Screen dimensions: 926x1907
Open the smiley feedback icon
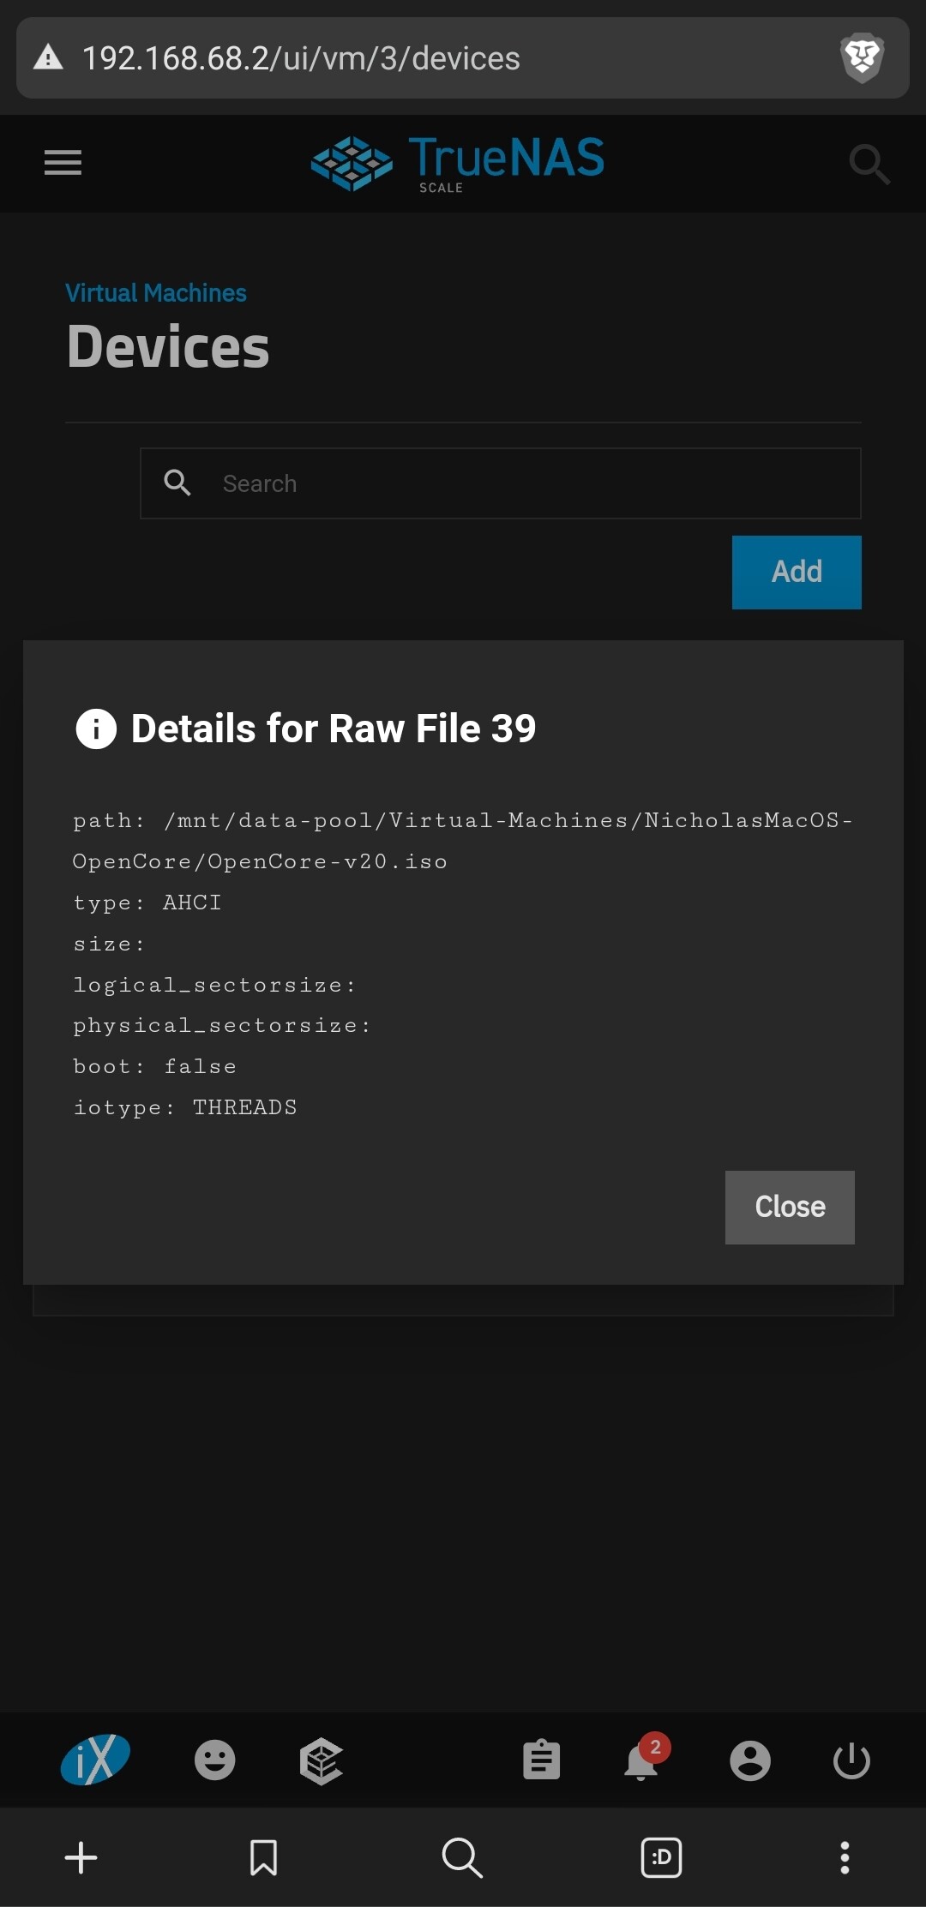click(214, 1760)
